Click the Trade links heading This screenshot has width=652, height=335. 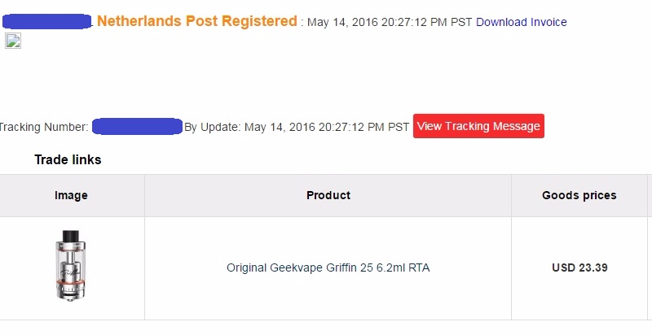point(68,159)
